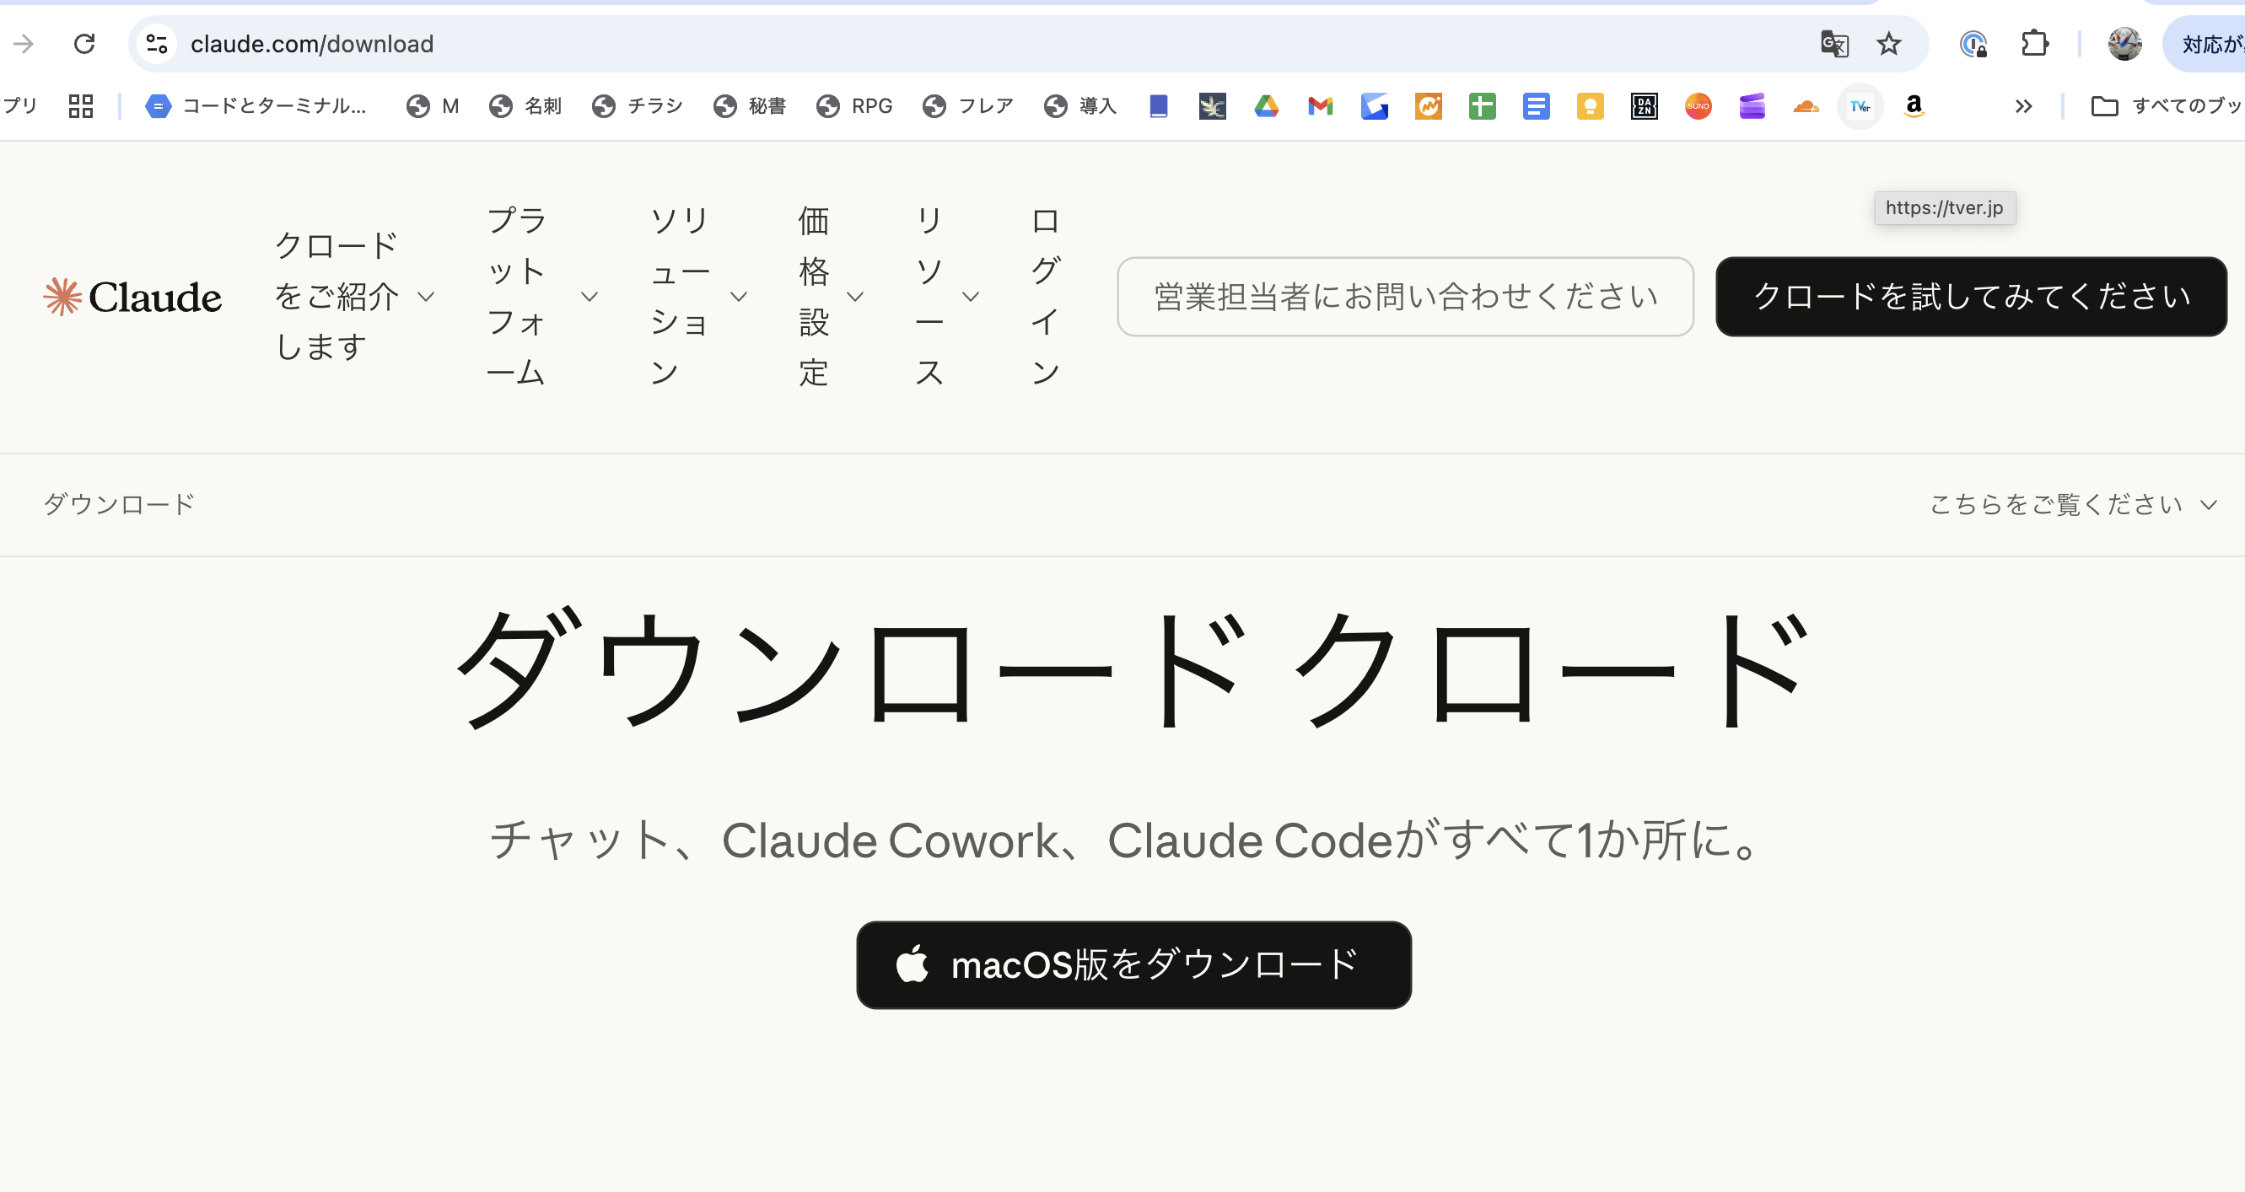Click the Claude starburst logo
Viewport: 2245px width, 1192px height.
61,296
